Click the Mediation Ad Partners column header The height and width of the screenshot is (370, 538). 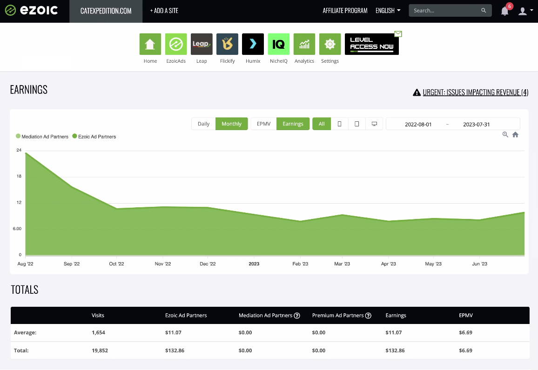click(x=266, y=315)
